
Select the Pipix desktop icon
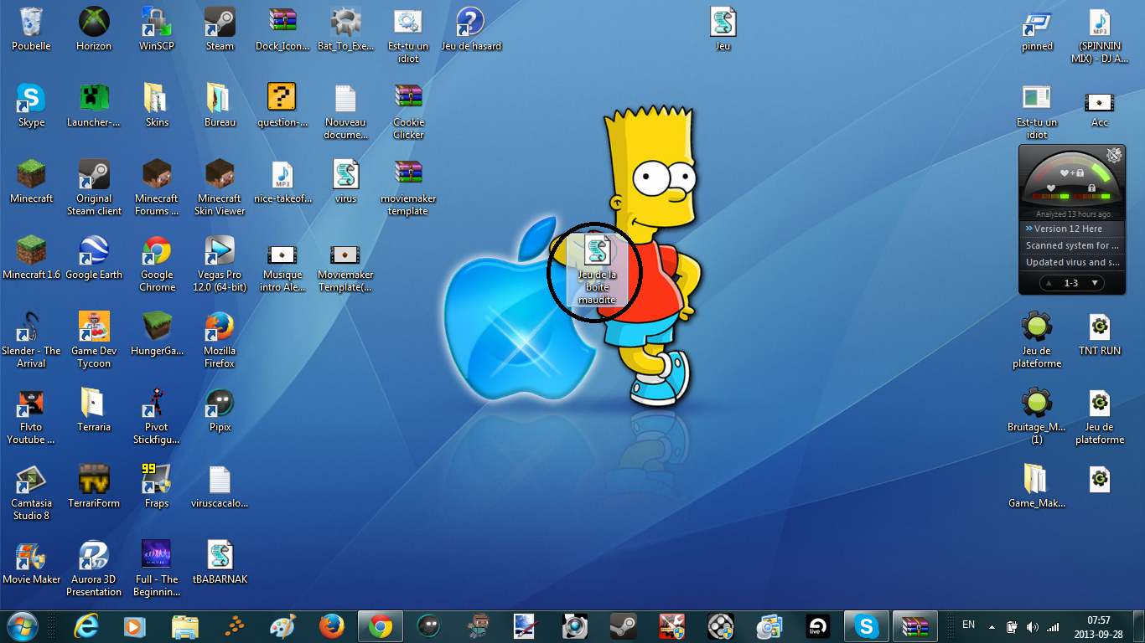tap(220, 410)
